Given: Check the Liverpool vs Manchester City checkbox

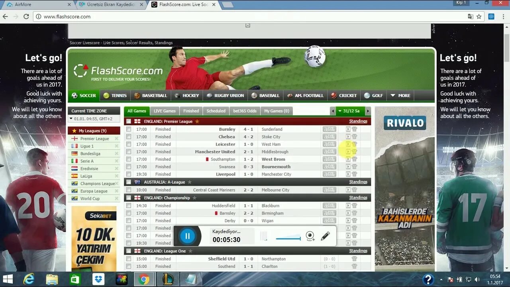Looking at the screenshot, I should point(128,174).
